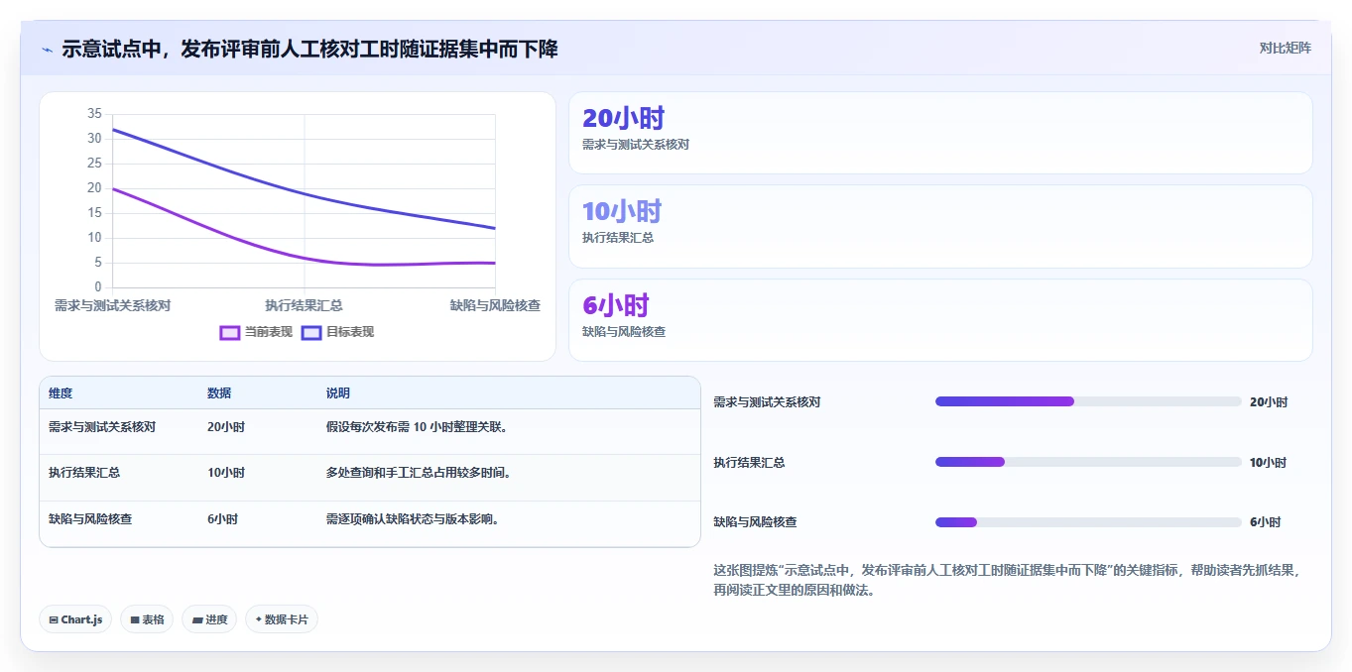Click the 需求与测试关系核对 caption under 20小时 card

click(x=636, y=145)
